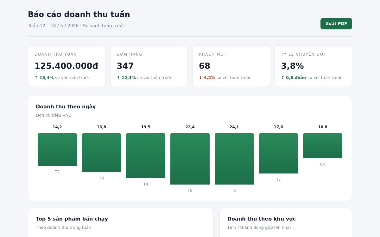The image size is (380, 237).
Task: Click the 347 orders value
Action: click(x=125, y=66)
